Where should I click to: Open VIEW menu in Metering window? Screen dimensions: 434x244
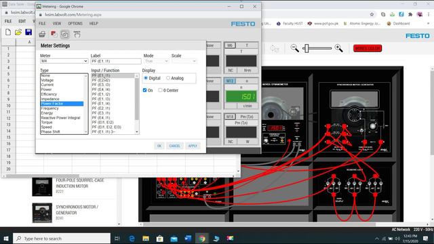[57, 24]
